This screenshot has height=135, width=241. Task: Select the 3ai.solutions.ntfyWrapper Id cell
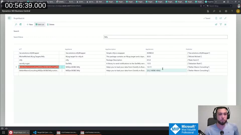coord(39,53)
